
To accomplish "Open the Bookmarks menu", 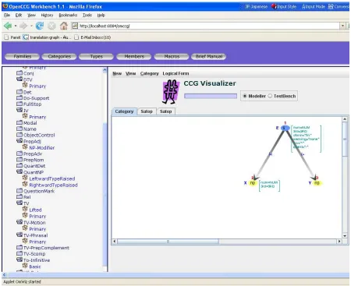I will pyautogui.click(x=68, y=15).
